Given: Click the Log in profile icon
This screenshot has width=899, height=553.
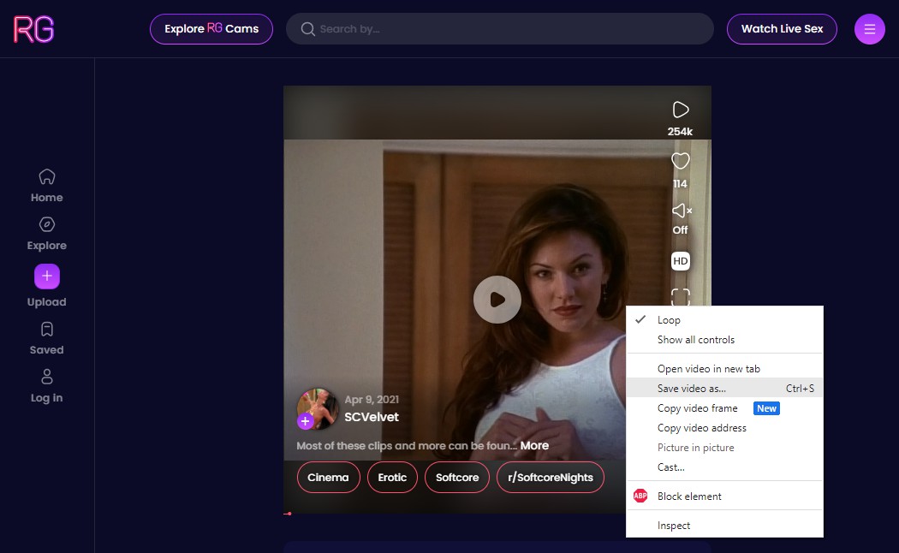Looking at the screenshot, I should pyautogui.click(x=46, y=383).
